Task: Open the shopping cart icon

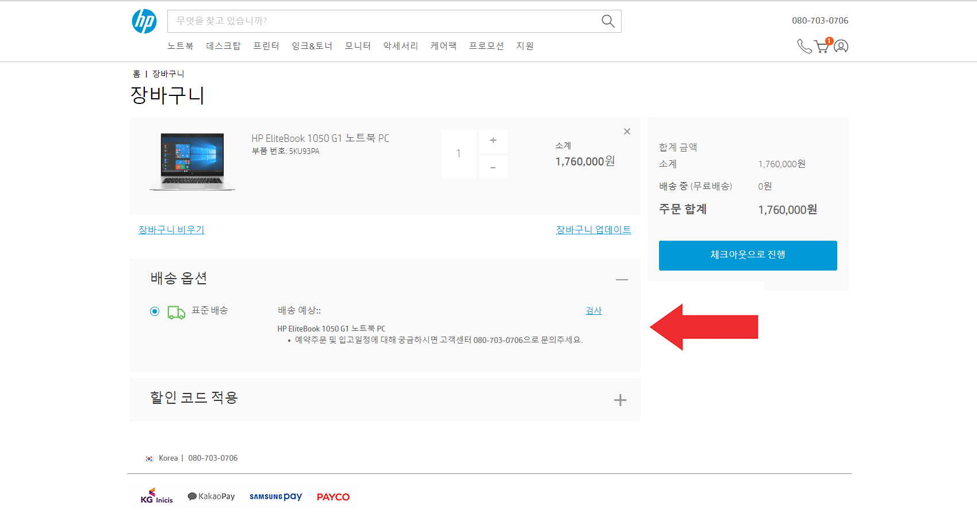Action: (x=823, y=45)
